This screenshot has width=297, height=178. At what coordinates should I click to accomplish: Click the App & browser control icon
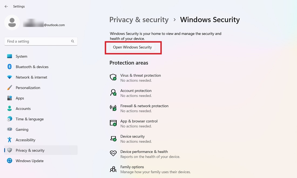pos(113,123)
